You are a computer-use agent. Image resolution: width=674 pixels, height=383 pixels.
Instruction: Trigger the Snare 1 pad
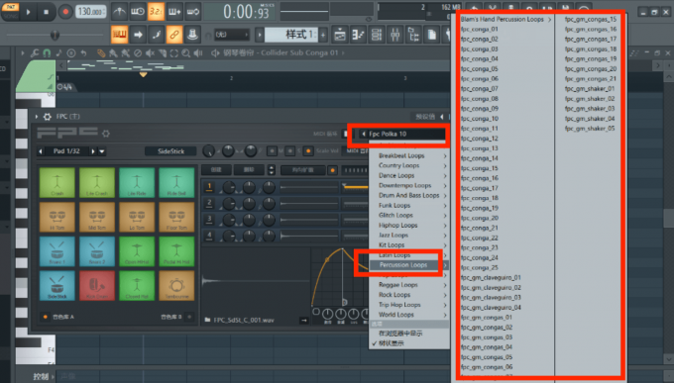coord(57,251)
